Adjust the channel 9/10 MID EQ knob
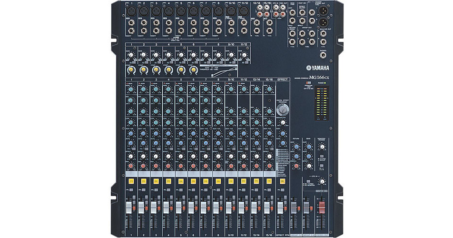This screenshot has height=238, width=453. pos(231,111)
